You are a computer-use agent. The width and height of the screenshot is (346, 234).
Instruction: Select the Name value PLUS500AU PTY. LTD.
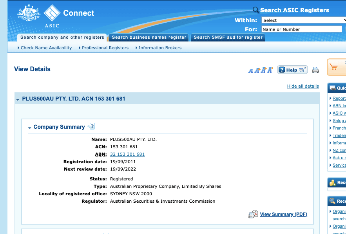tap(133, 139)
